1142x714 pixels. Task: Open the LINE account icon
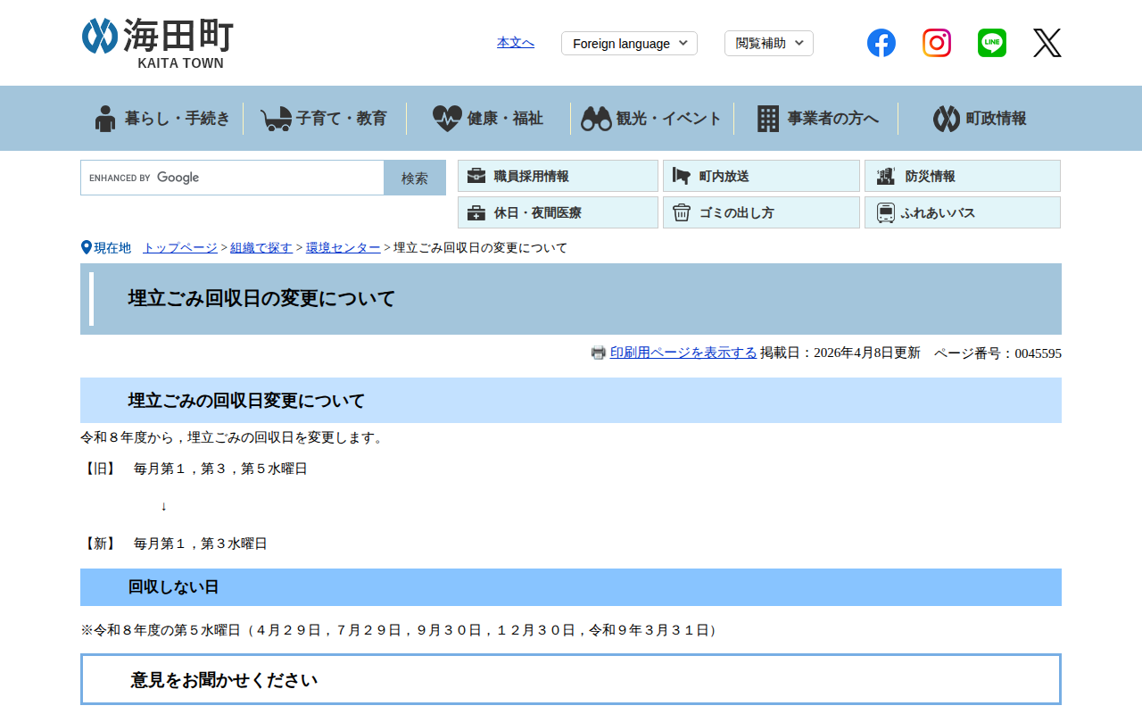[x=992, y=43]
